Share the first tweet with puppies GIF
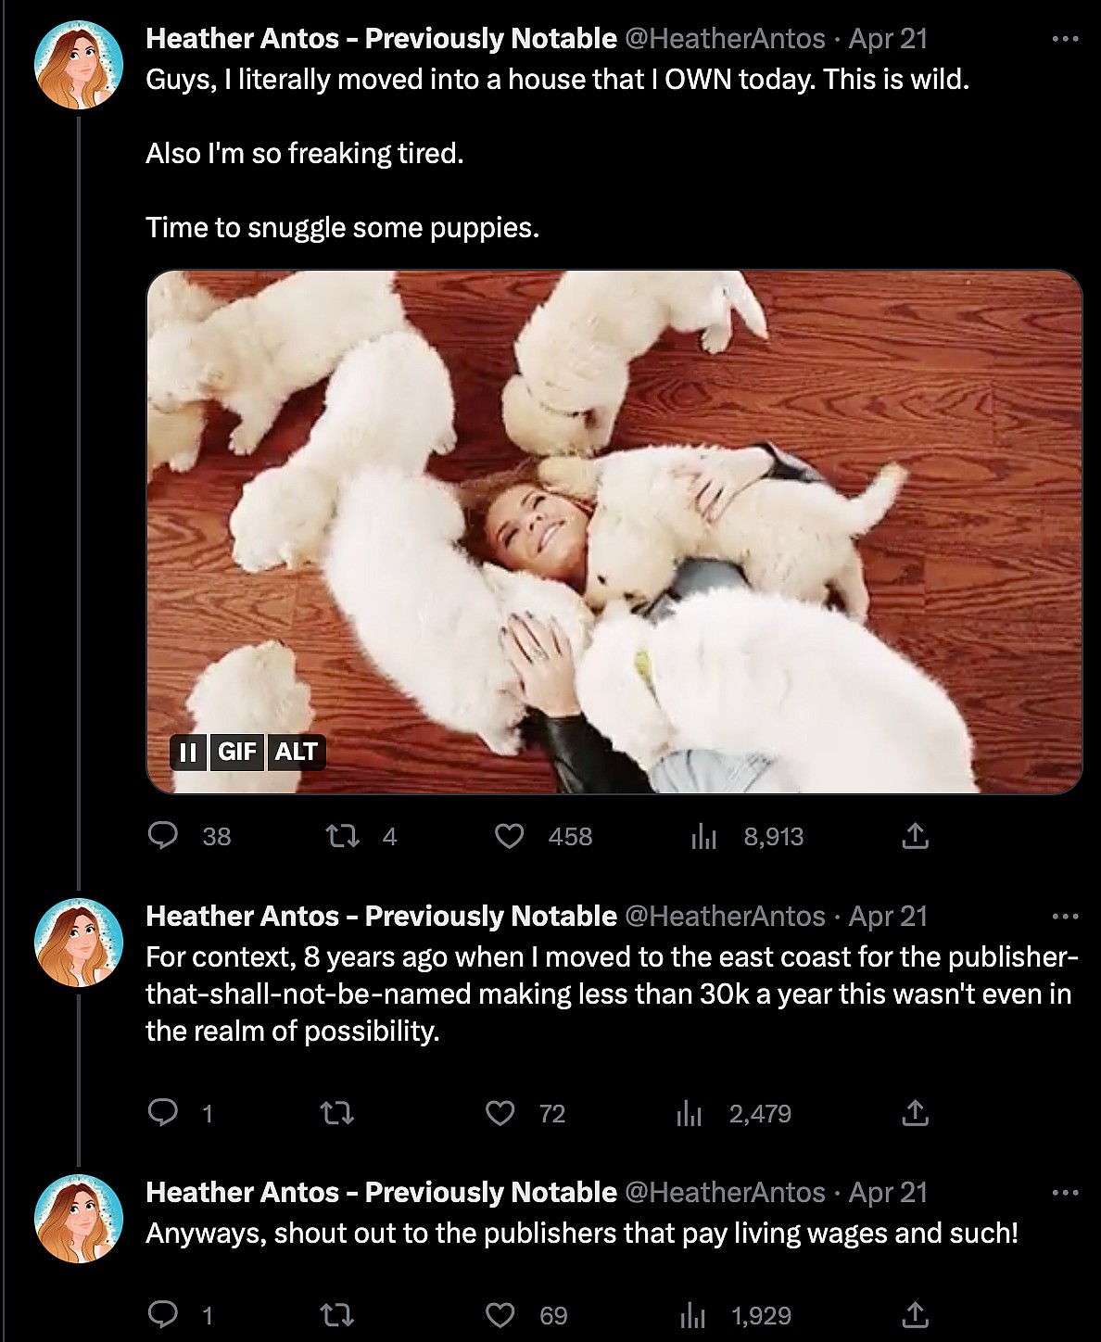This screenshot has height=1342, width=1101. (x=915, y=837)
